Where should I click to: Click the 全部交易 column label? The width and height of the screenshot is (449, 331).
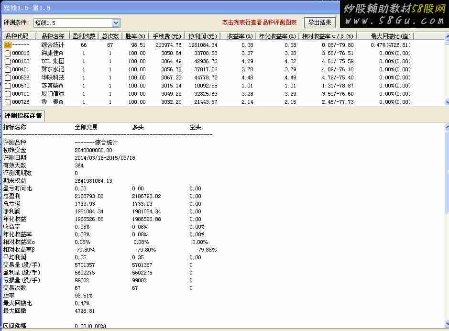86,127
